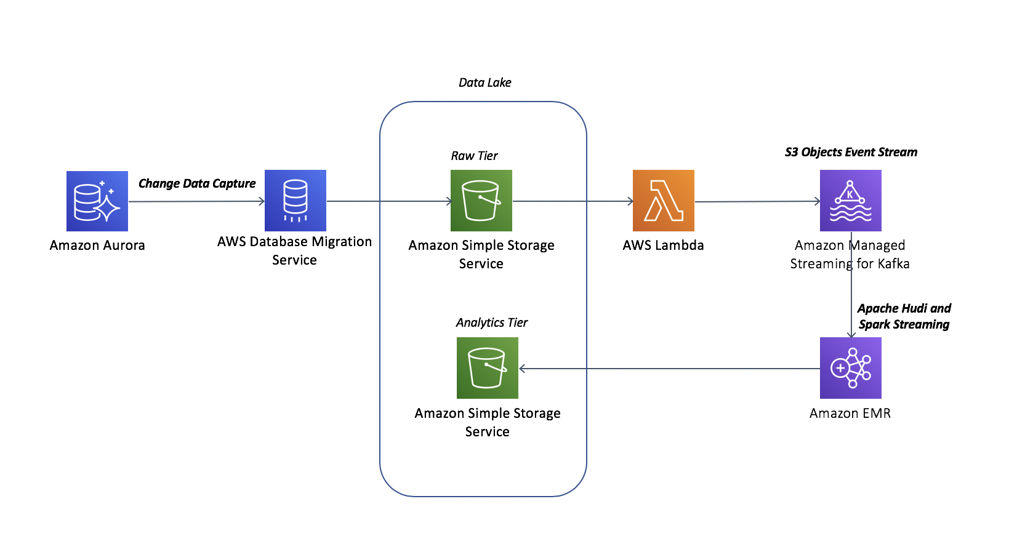Select the AWS Database Migration Service icon
The width and height of the screenshot is (1017, 560).
point(295,201)
